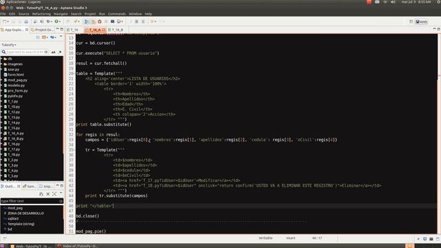The height and width of the screenshot is (248, 441).
Task: Select sqlite3 in the Outline
Action: 13,219
